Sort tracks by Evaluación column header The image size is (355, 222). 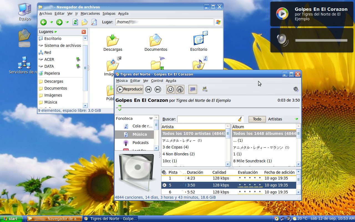[250, 172]
